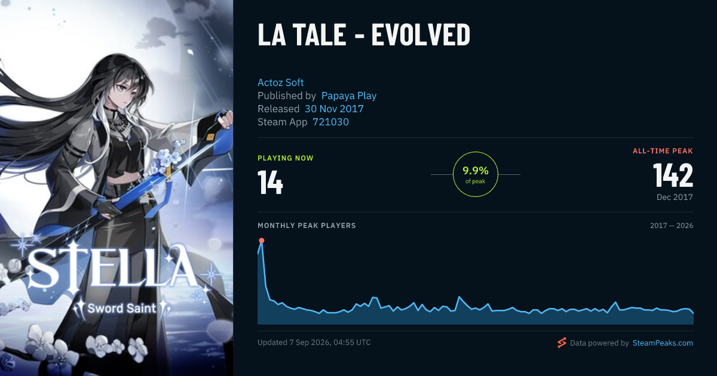Screen dimensions: 717x376
Task: Click the SteamPeaks logo icon
Action: click(x=562, y=343)
